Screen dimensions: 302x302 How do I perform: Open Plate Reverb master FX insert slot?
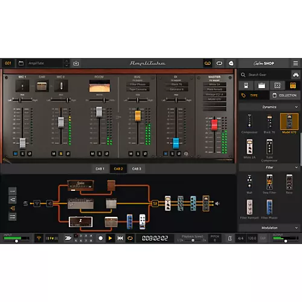[x=214, y=89]
